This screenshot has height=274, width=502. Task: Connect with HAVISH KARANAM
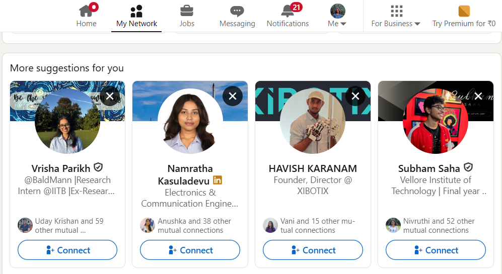313,250
